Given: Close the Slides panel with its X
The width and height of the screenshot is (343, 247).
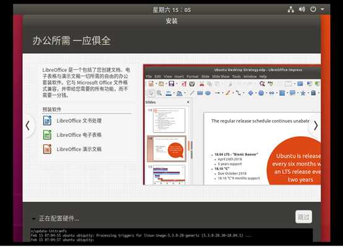Looking at the screenshot, I should tap(188, 102).
